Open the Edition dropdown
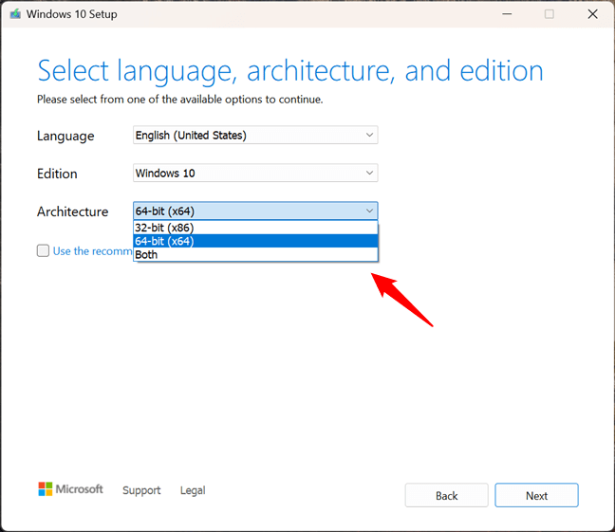Screen dimensions: 615x532 click(255, 173)
